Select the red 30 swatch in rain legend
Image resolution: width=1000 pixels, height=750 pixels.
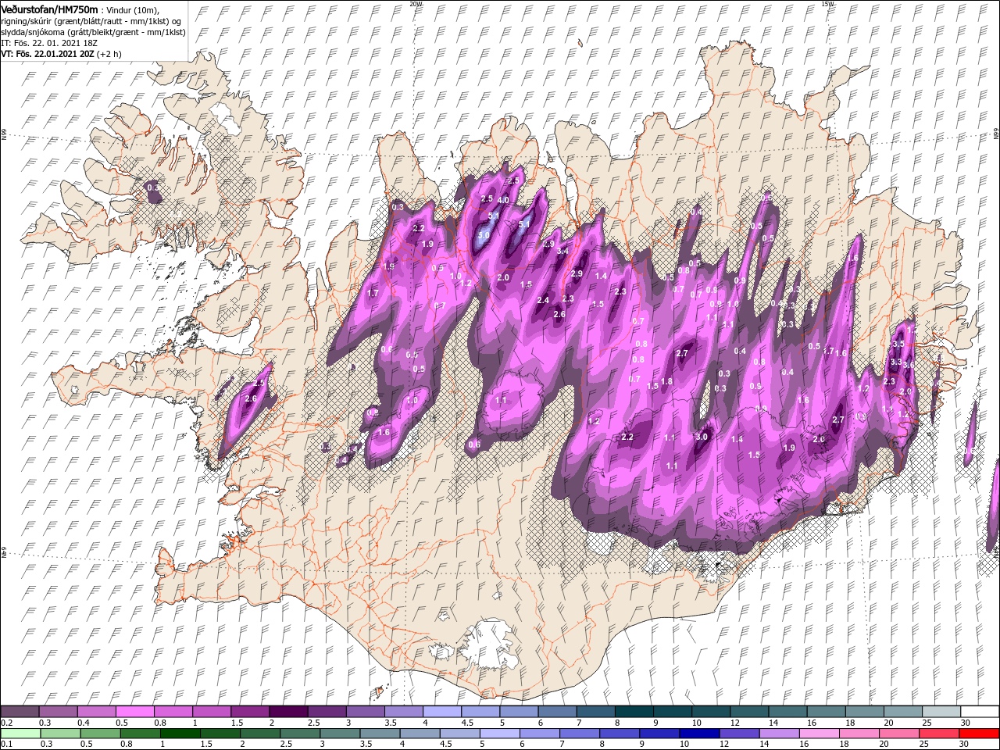point(980,734)
